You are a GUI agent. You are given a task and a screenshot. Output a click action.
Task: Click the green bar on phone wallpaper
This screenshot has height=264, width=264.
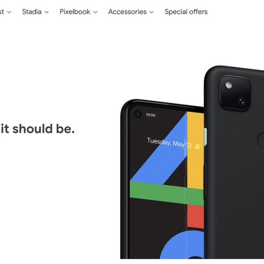pos(167,193)
